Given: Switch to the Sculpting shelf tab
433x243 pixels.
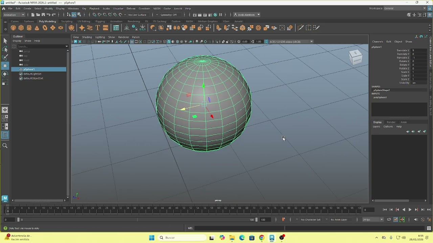Looking at the screenshot, I should click(67, 21).
